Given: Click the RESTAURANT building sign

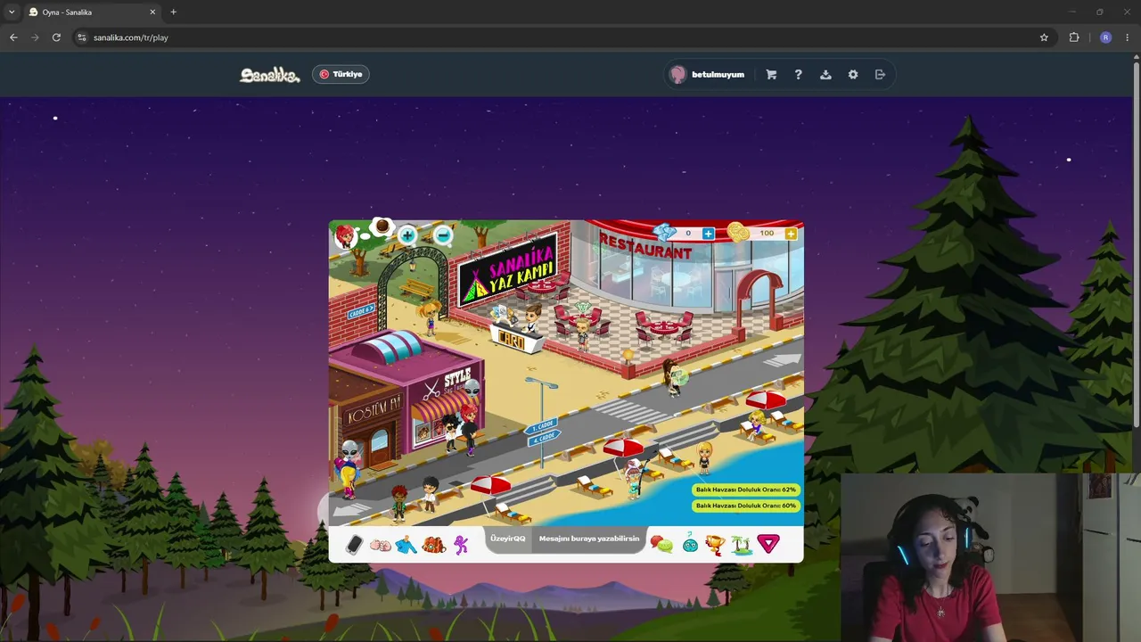Looking at the screenshot, I should pos(645,247).
